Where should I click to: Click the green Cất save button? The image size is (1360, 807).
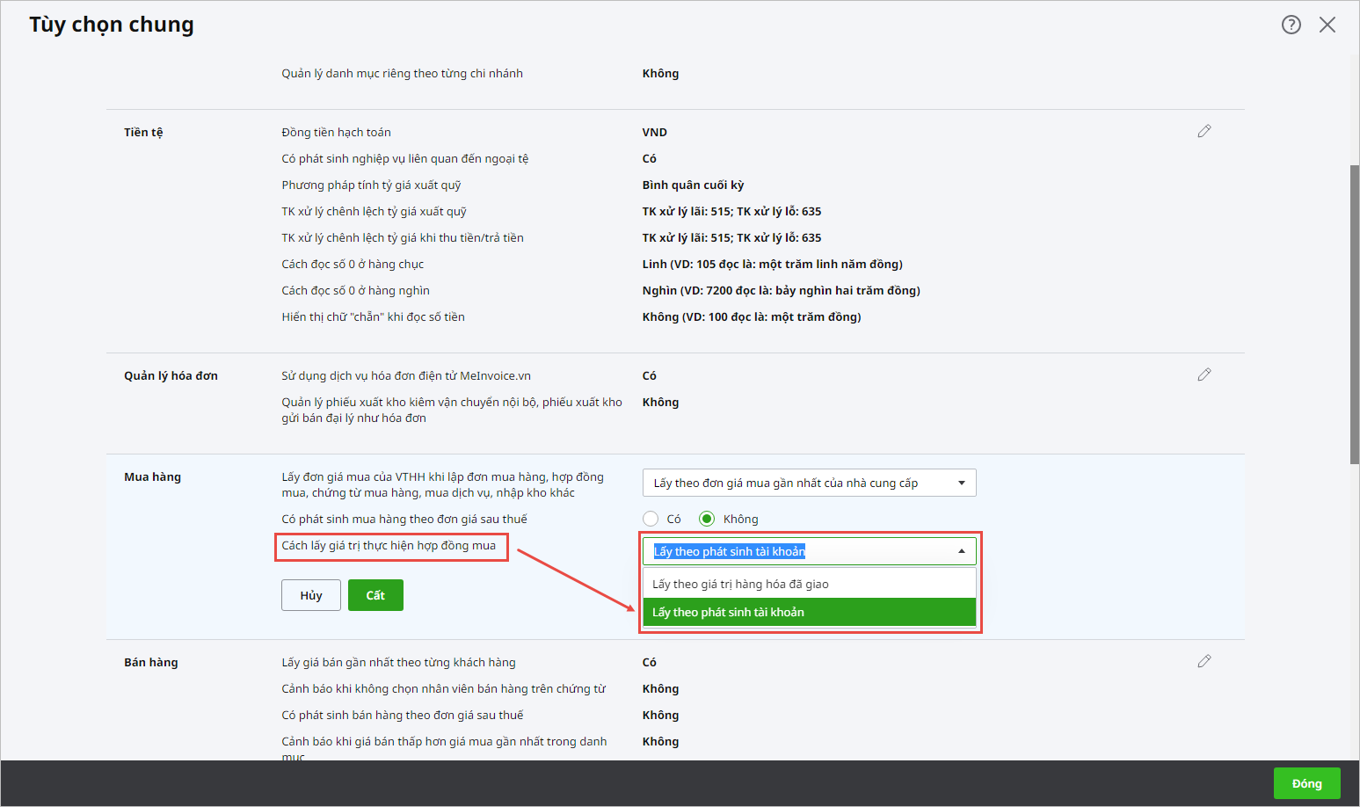click(375, 595)
